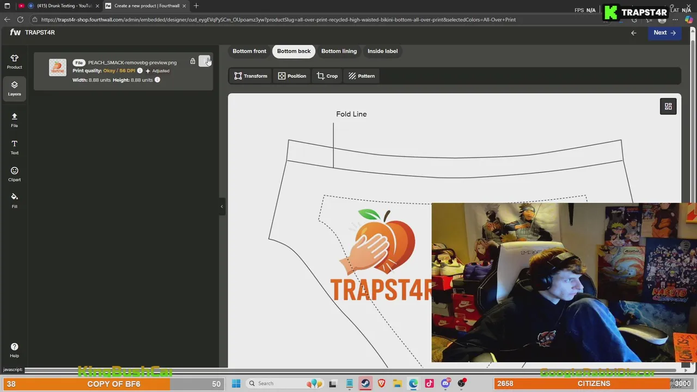Click the Next button

pyautogui.click(x=665, y=33)
